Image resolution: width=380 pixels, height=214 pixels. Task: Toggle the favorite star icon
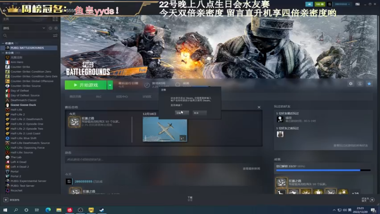pos(369,84)
